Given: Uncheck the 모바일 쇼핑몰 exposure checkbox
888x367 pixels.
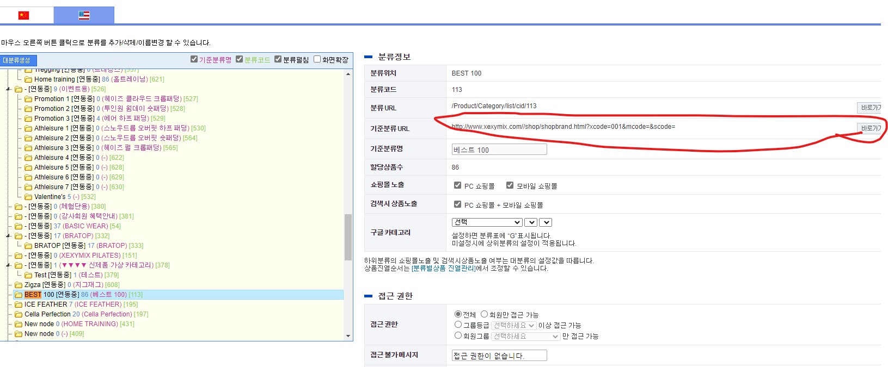Looking at the screenshot, I should (510, 185).
